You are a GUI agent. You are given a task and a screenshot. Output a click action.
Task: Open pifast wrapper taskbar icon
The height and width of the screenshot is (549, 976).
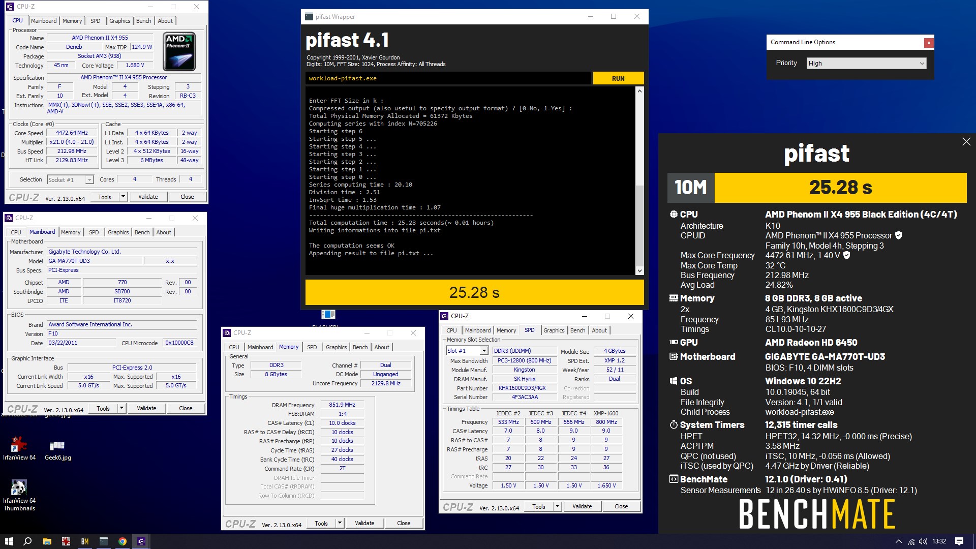(104, 541)
